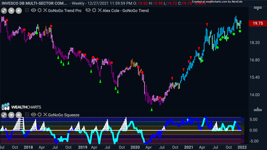Toggle visibility of GoNoGo Trend Pro indicator
Viewport: 267px width, 150px height.
[x=33, y=10]
